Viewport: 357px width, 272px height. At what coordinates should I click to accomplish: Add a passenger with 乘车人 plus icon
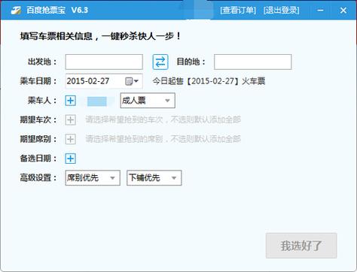click(x=71, y=101)
